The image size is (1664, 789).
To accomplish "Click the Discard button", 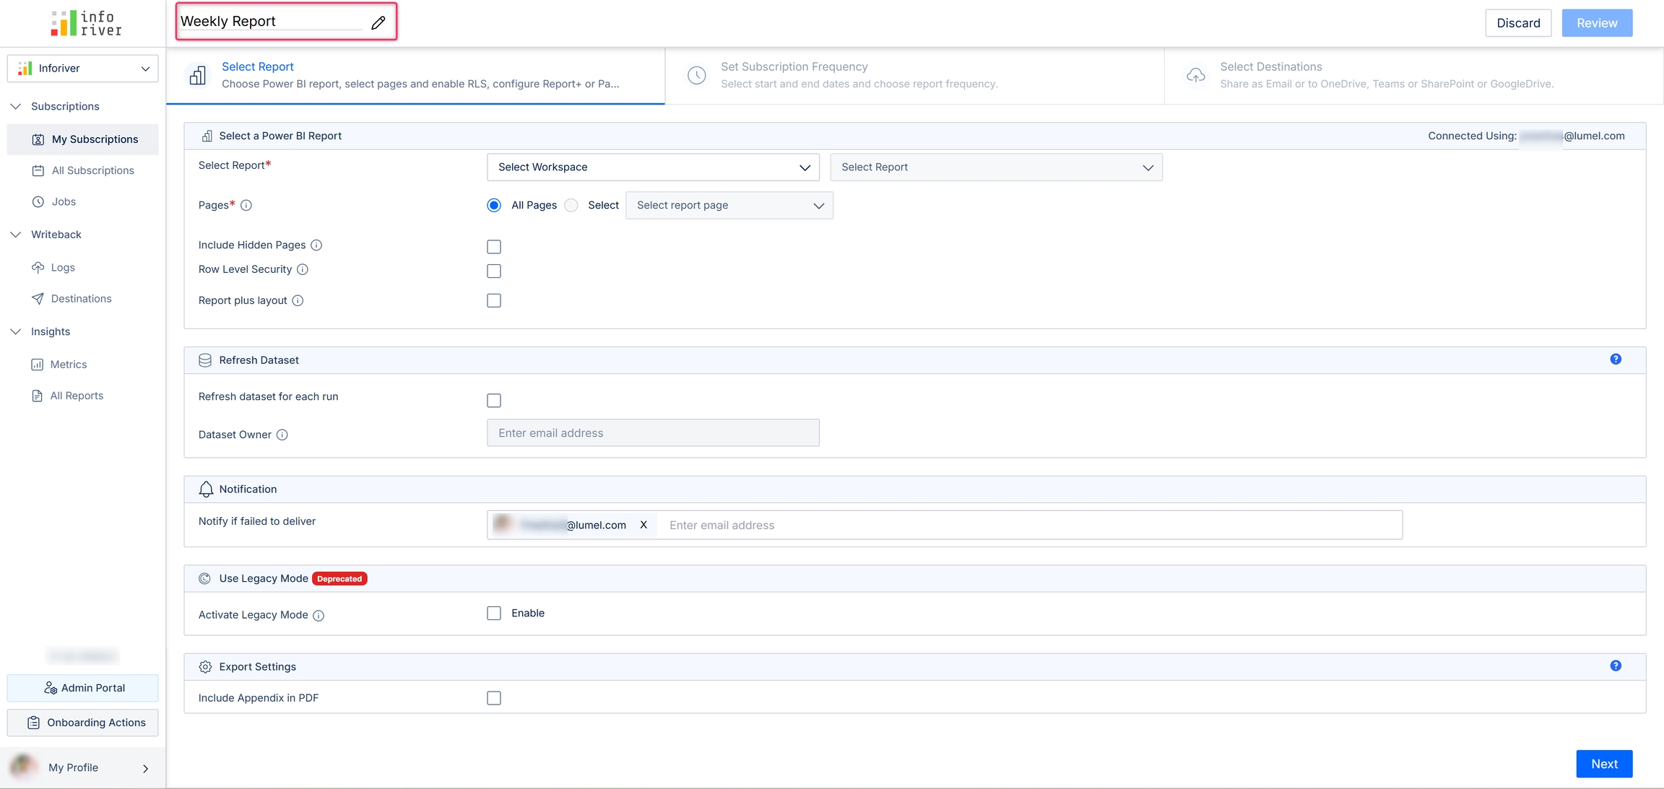I will coord(1517,23).
